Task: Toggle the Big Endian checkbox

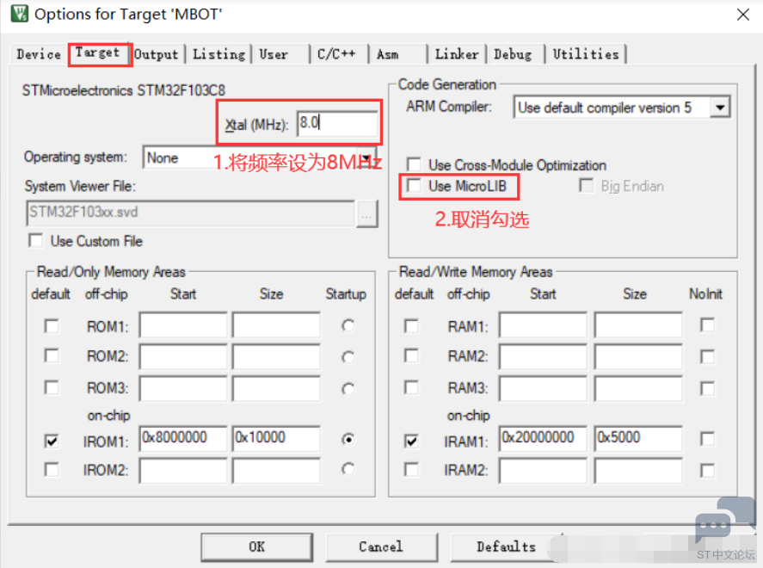Action: (x=586, y=185)
